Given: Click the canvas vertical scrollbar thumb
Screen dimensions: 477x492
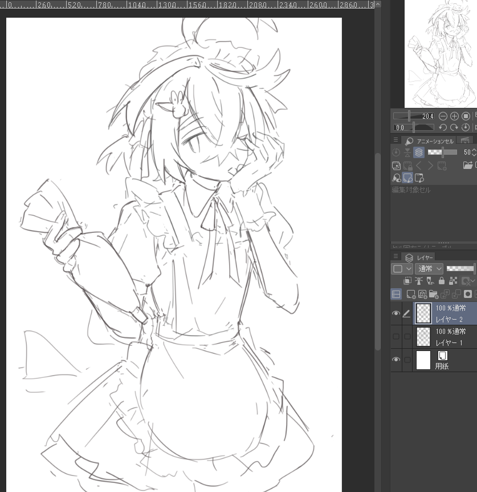Looking at the screenshot, I should tap(378, 251).
